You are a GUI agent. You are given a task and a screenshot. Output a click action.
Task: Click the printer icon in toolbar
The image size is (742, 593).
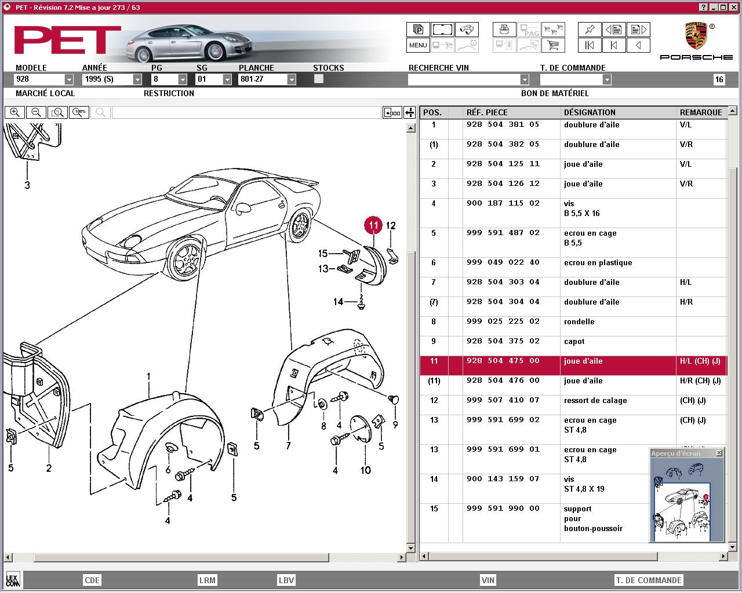pos(504,29)
